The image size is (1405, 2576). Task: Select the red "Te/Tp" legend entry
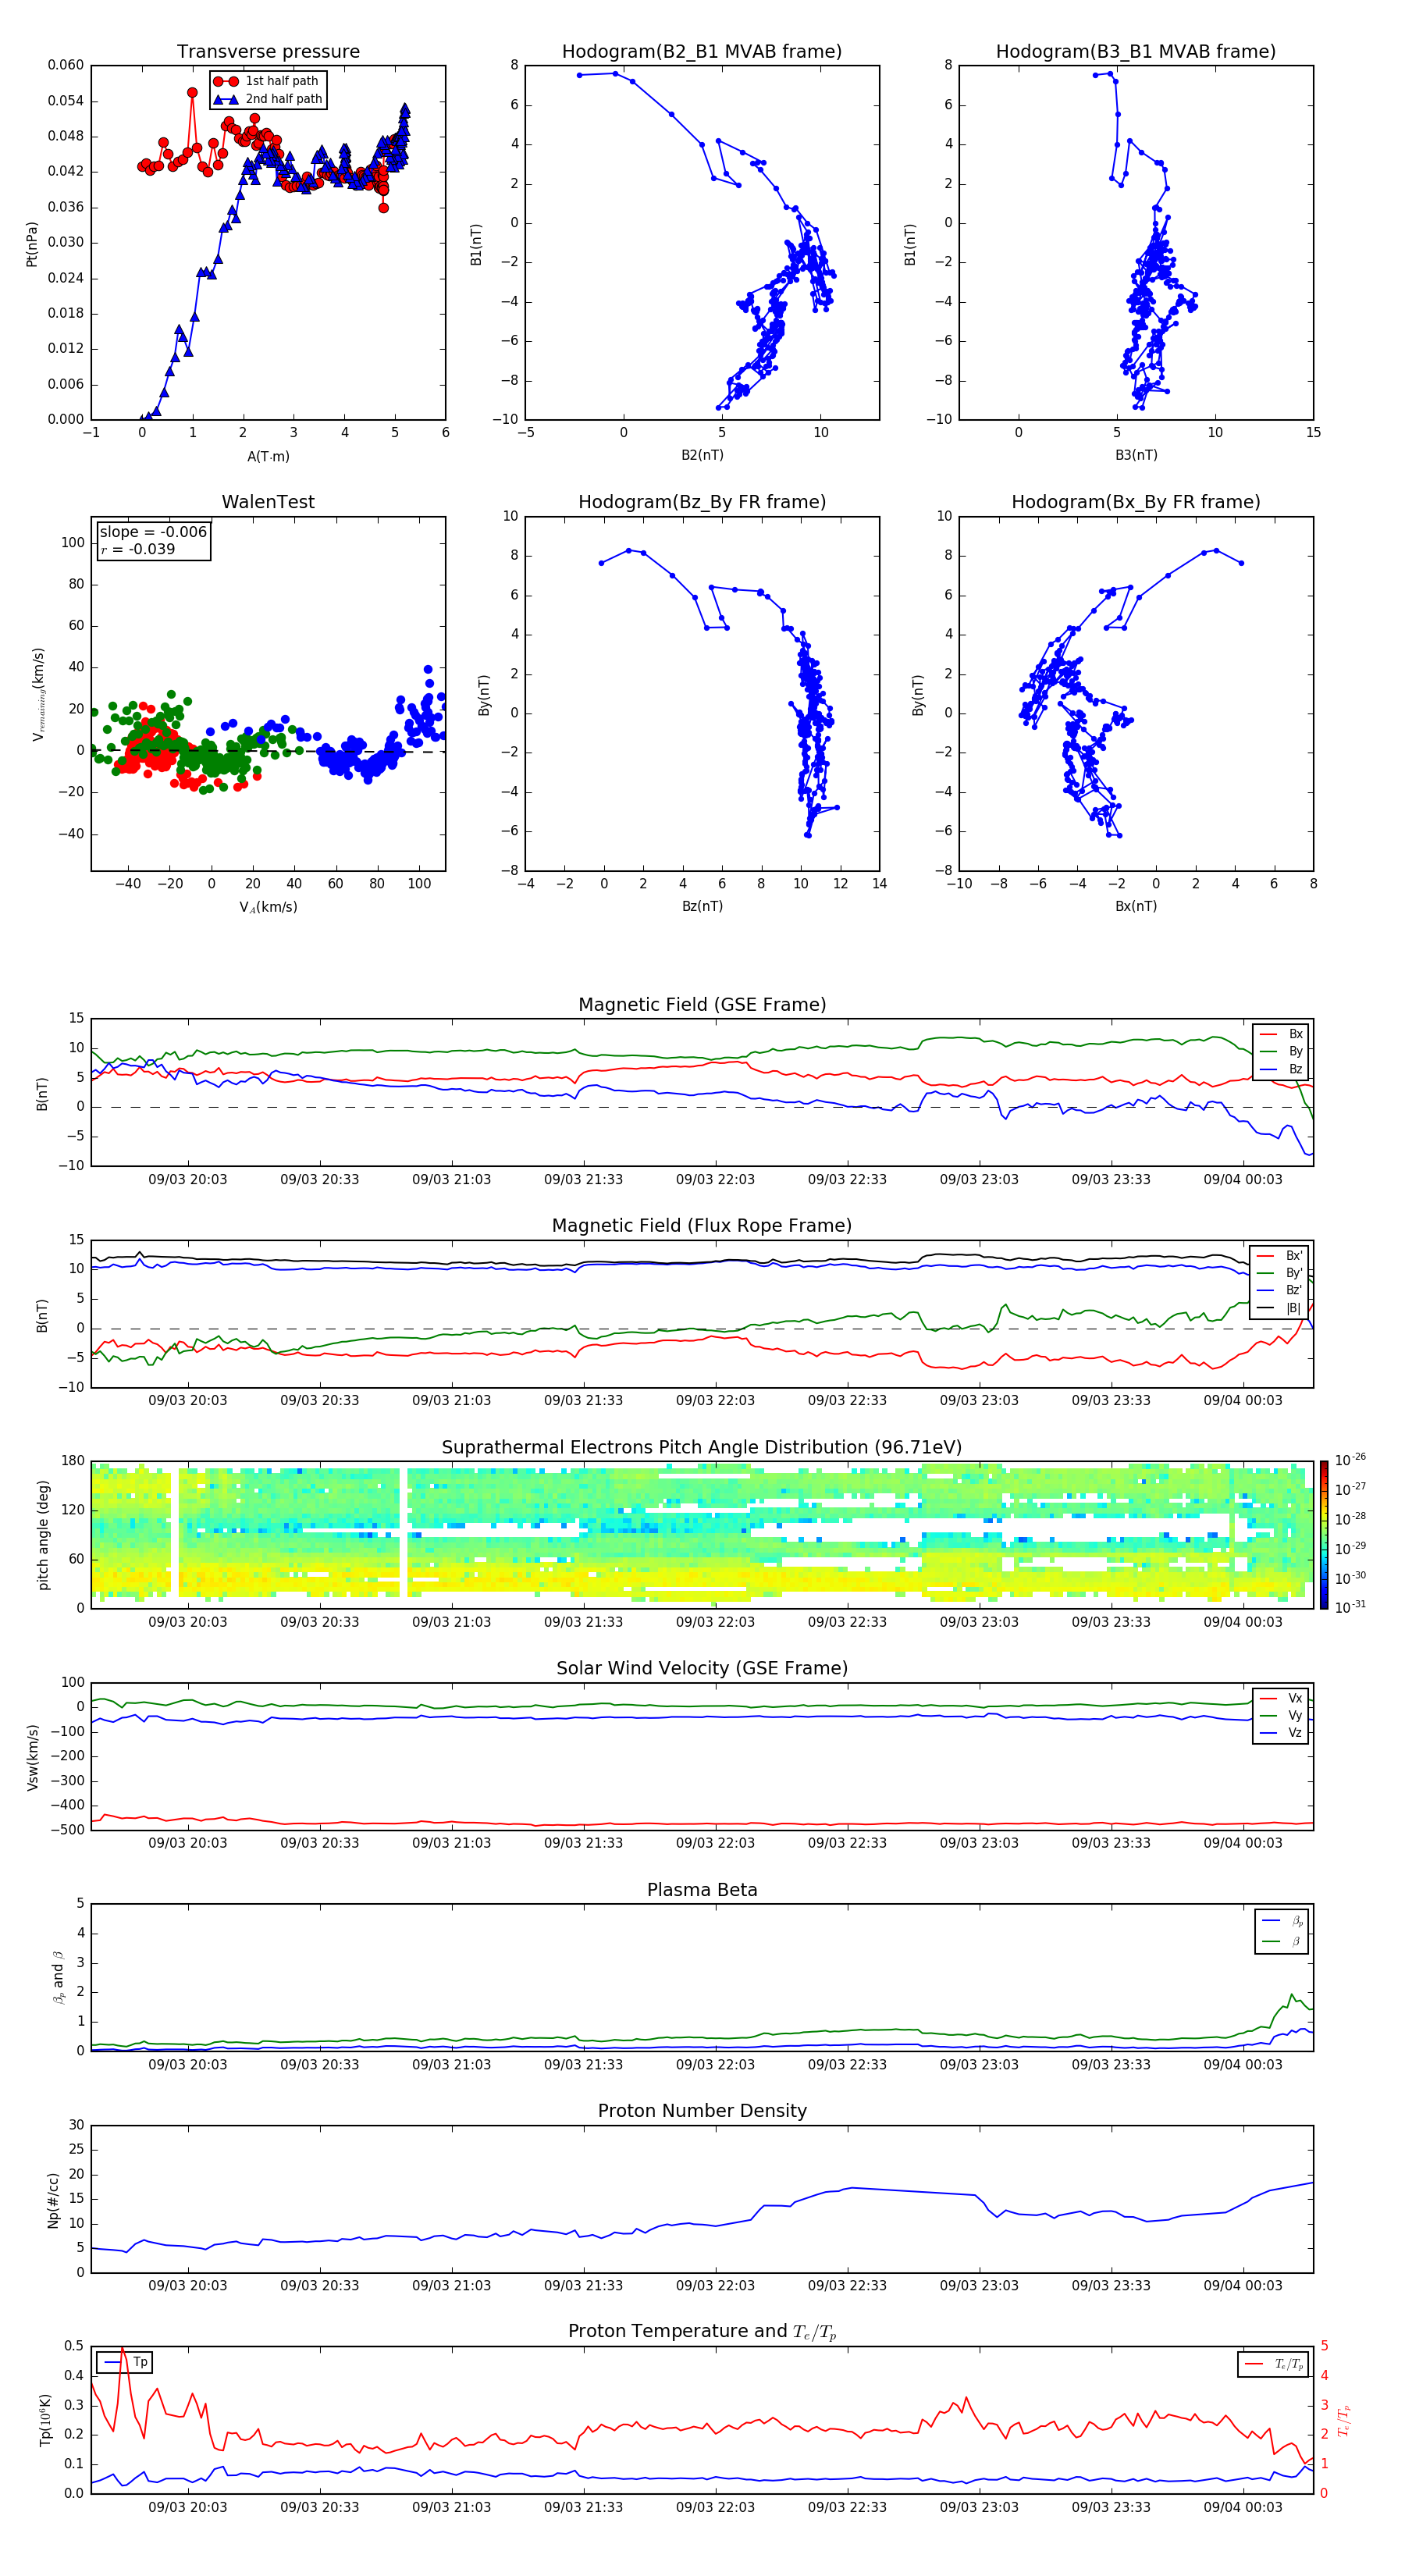point(1275,2364)
